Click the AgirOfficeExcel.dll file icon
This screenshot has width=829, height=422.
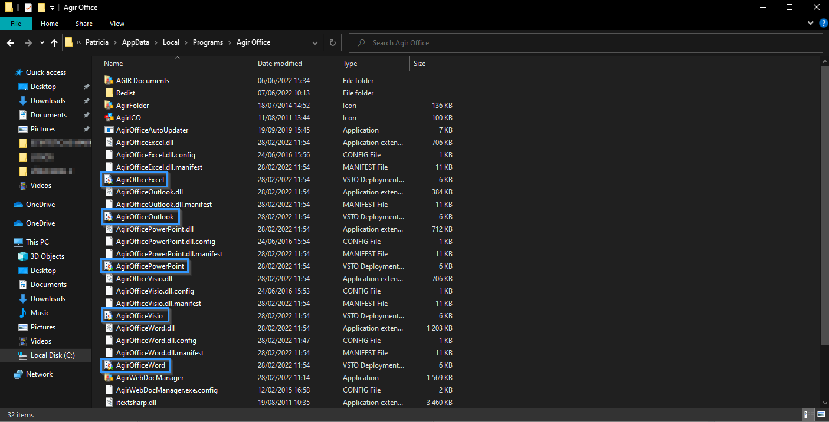(109, 143)
